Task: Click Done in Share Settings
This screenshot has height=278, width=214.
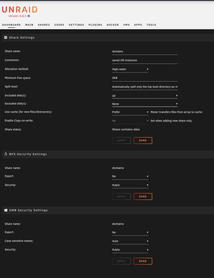Action: (x=143, y=140)
